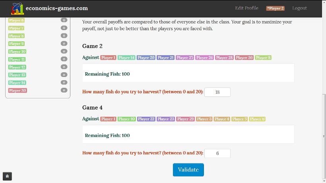Click the Player 8 badge in Game 2
Image resolution: width=326 pixels, height=183 pixels.
pyautogui.click(x=263, y=58)
